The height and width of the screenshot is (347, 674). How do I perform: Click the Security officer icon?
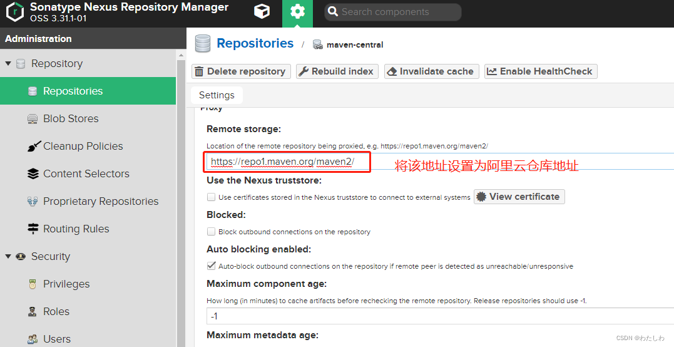(x=21, y=256)
